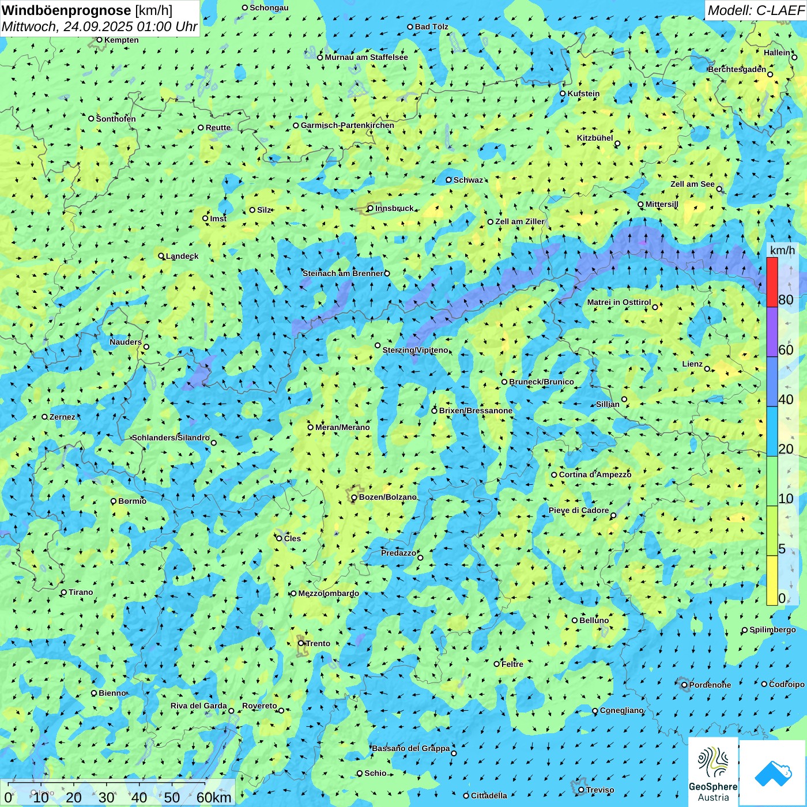The image size is (807, 807).
Task: Click the Codroipo label
Action: pos(787,684)
